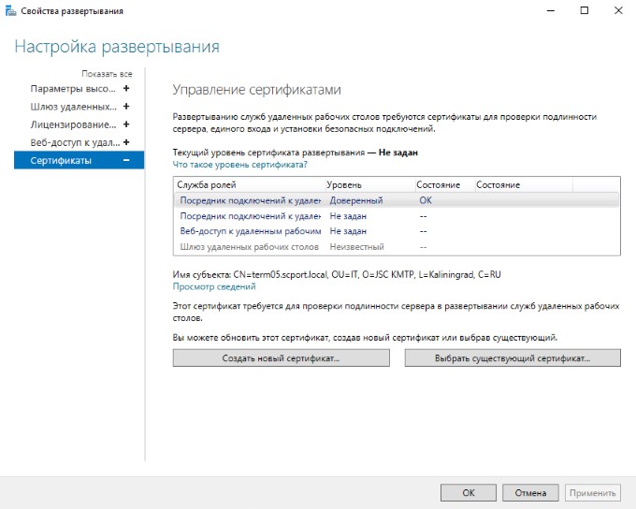The height and width of the screenshot is (509, 636).
Task: Expand the Лицензирование… section
Action: [126, 124]
